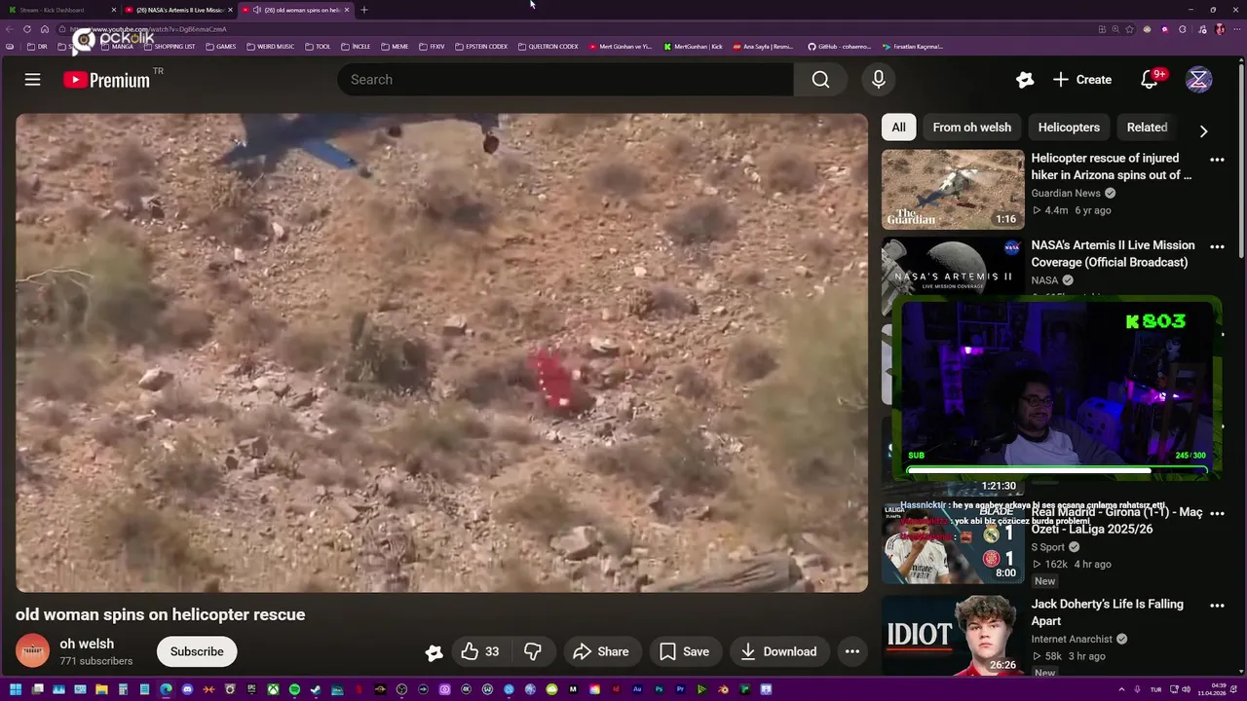Open Jack Doherty's Life Is Falling Apart title
The image size is (1247, 701).
1108,612
